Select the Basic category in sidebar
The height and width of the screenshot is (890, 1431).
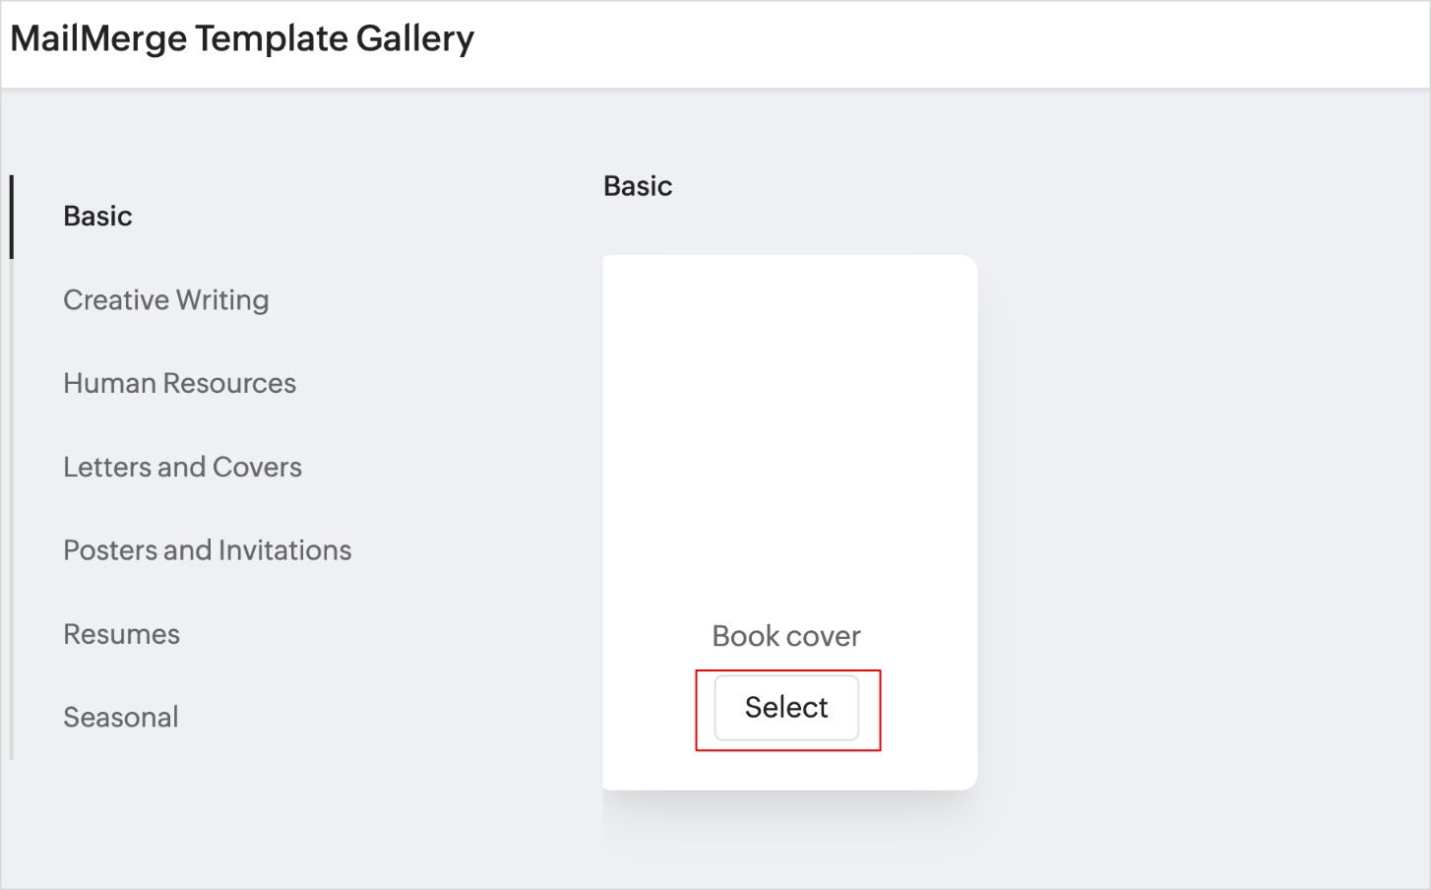[97, 217]
